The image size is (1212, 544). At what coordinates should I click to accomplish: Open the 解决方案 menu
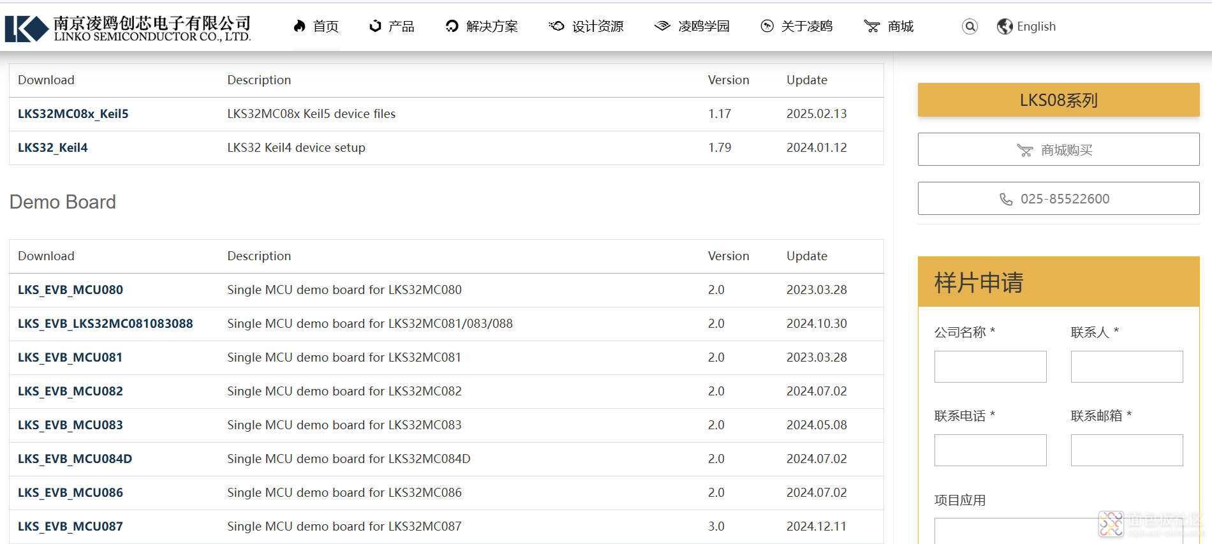click(492, 26)
